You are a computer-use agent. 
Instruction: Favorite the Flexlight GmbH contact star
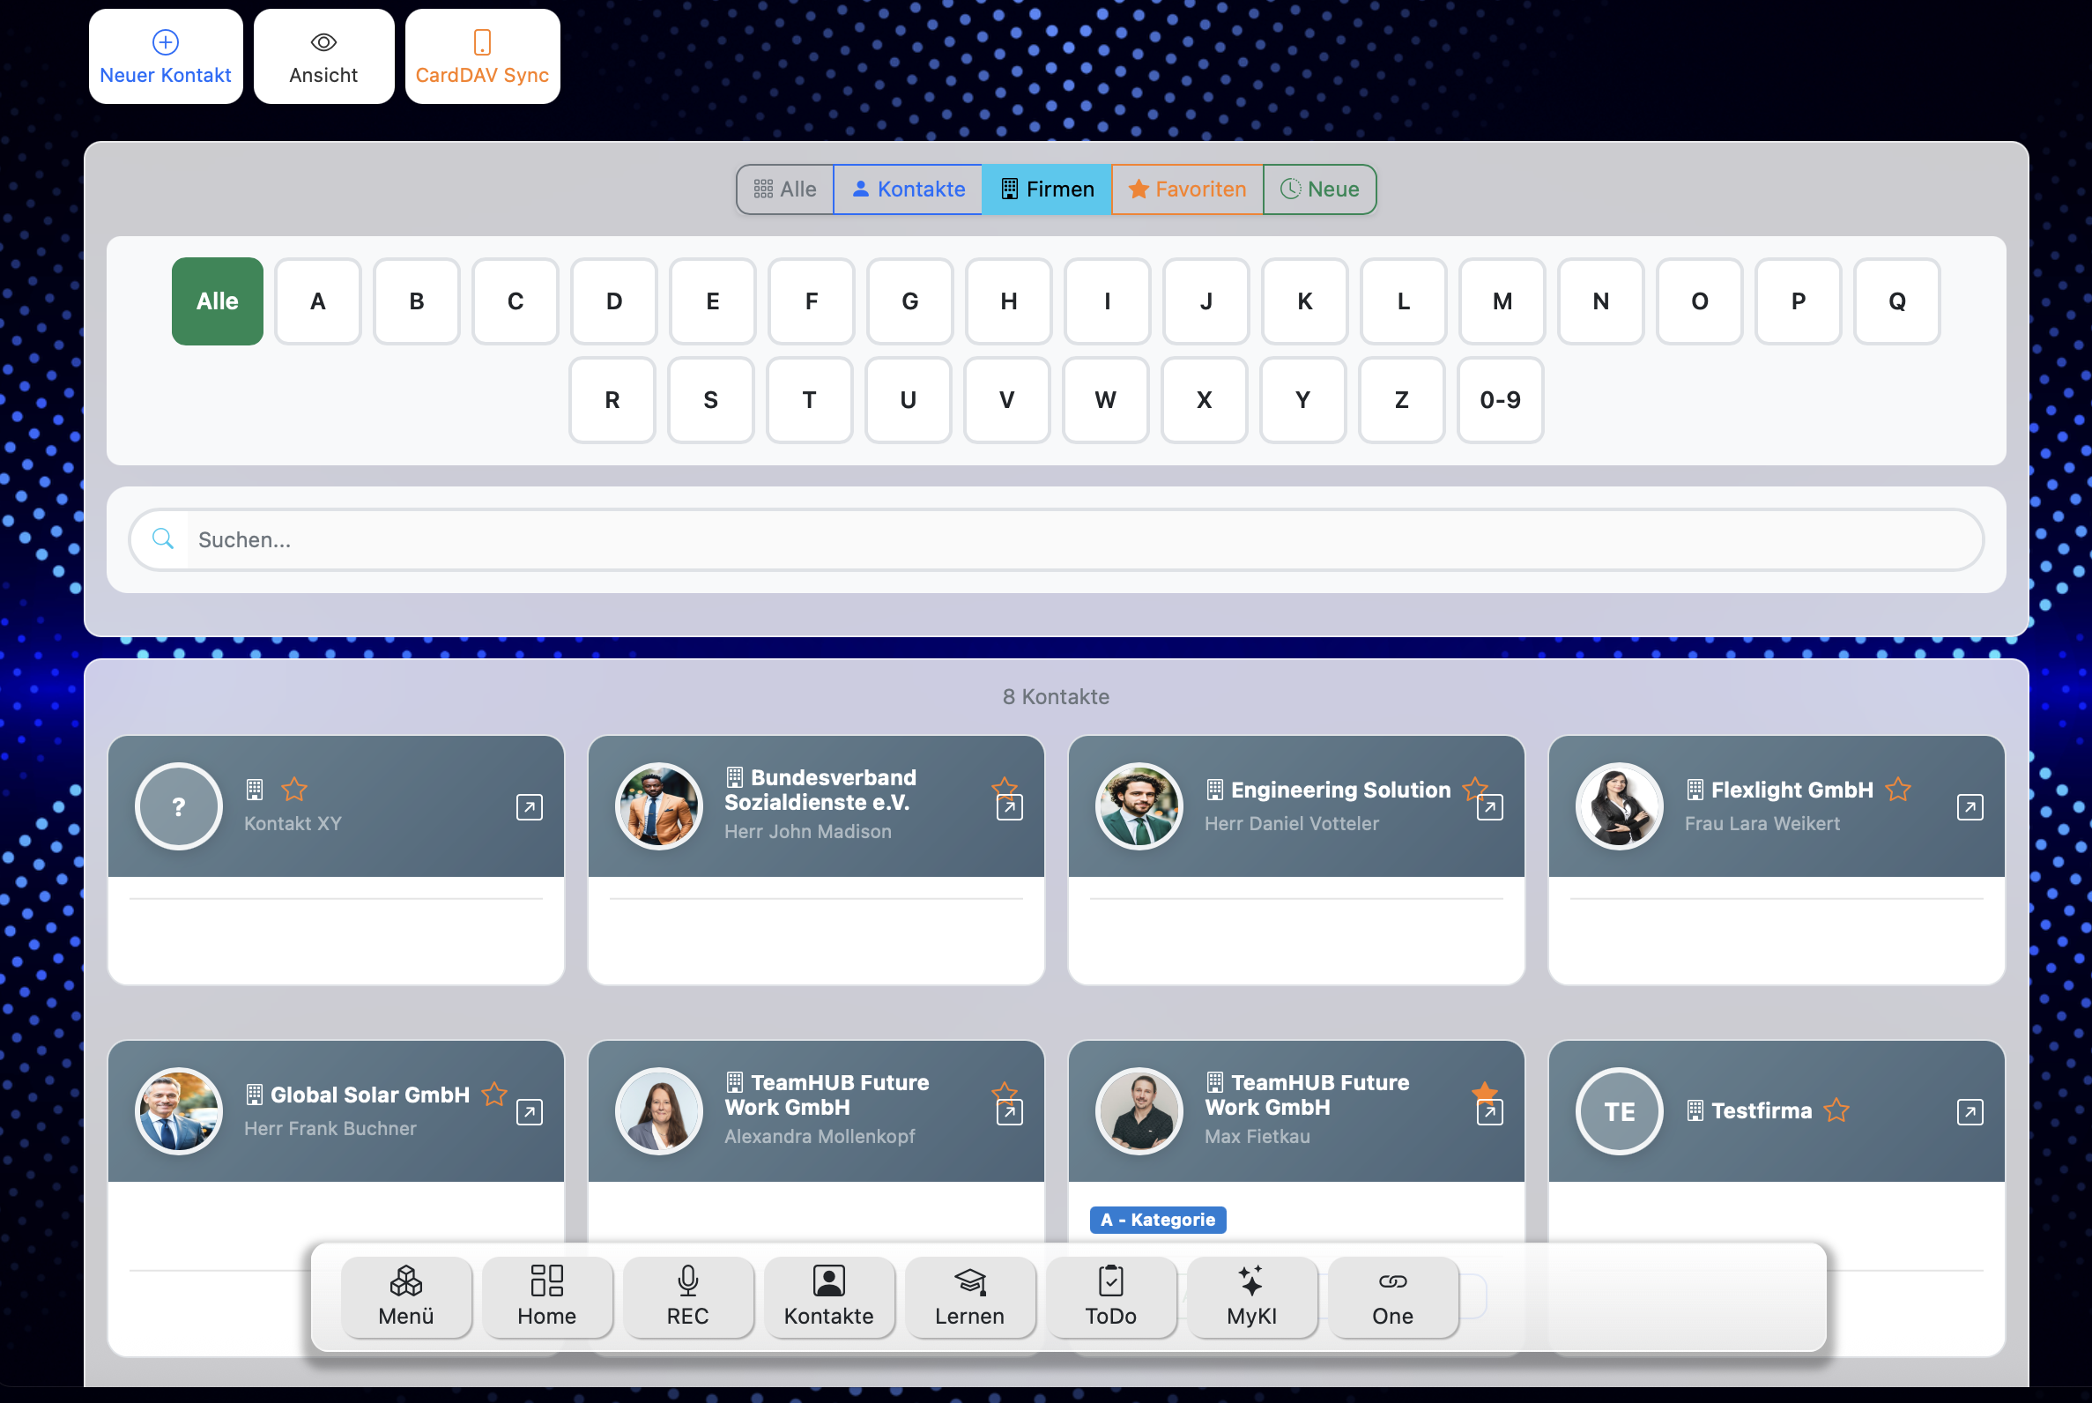coord(1898,788)
